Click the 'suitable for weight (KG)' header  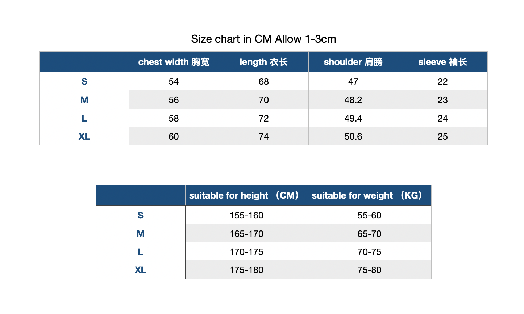370,196
